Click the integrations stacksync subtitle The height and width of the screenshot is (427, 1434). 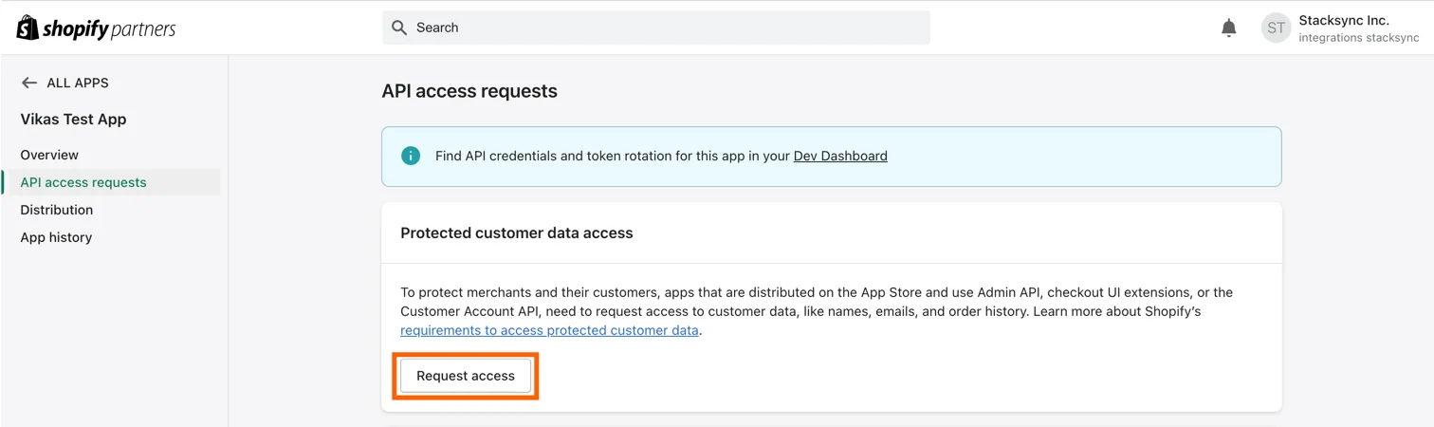1358,38
